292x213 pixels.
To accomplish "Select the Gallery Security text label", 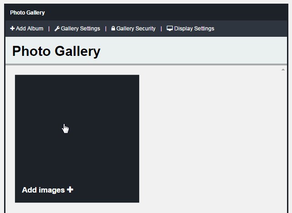I will point(136,29).
